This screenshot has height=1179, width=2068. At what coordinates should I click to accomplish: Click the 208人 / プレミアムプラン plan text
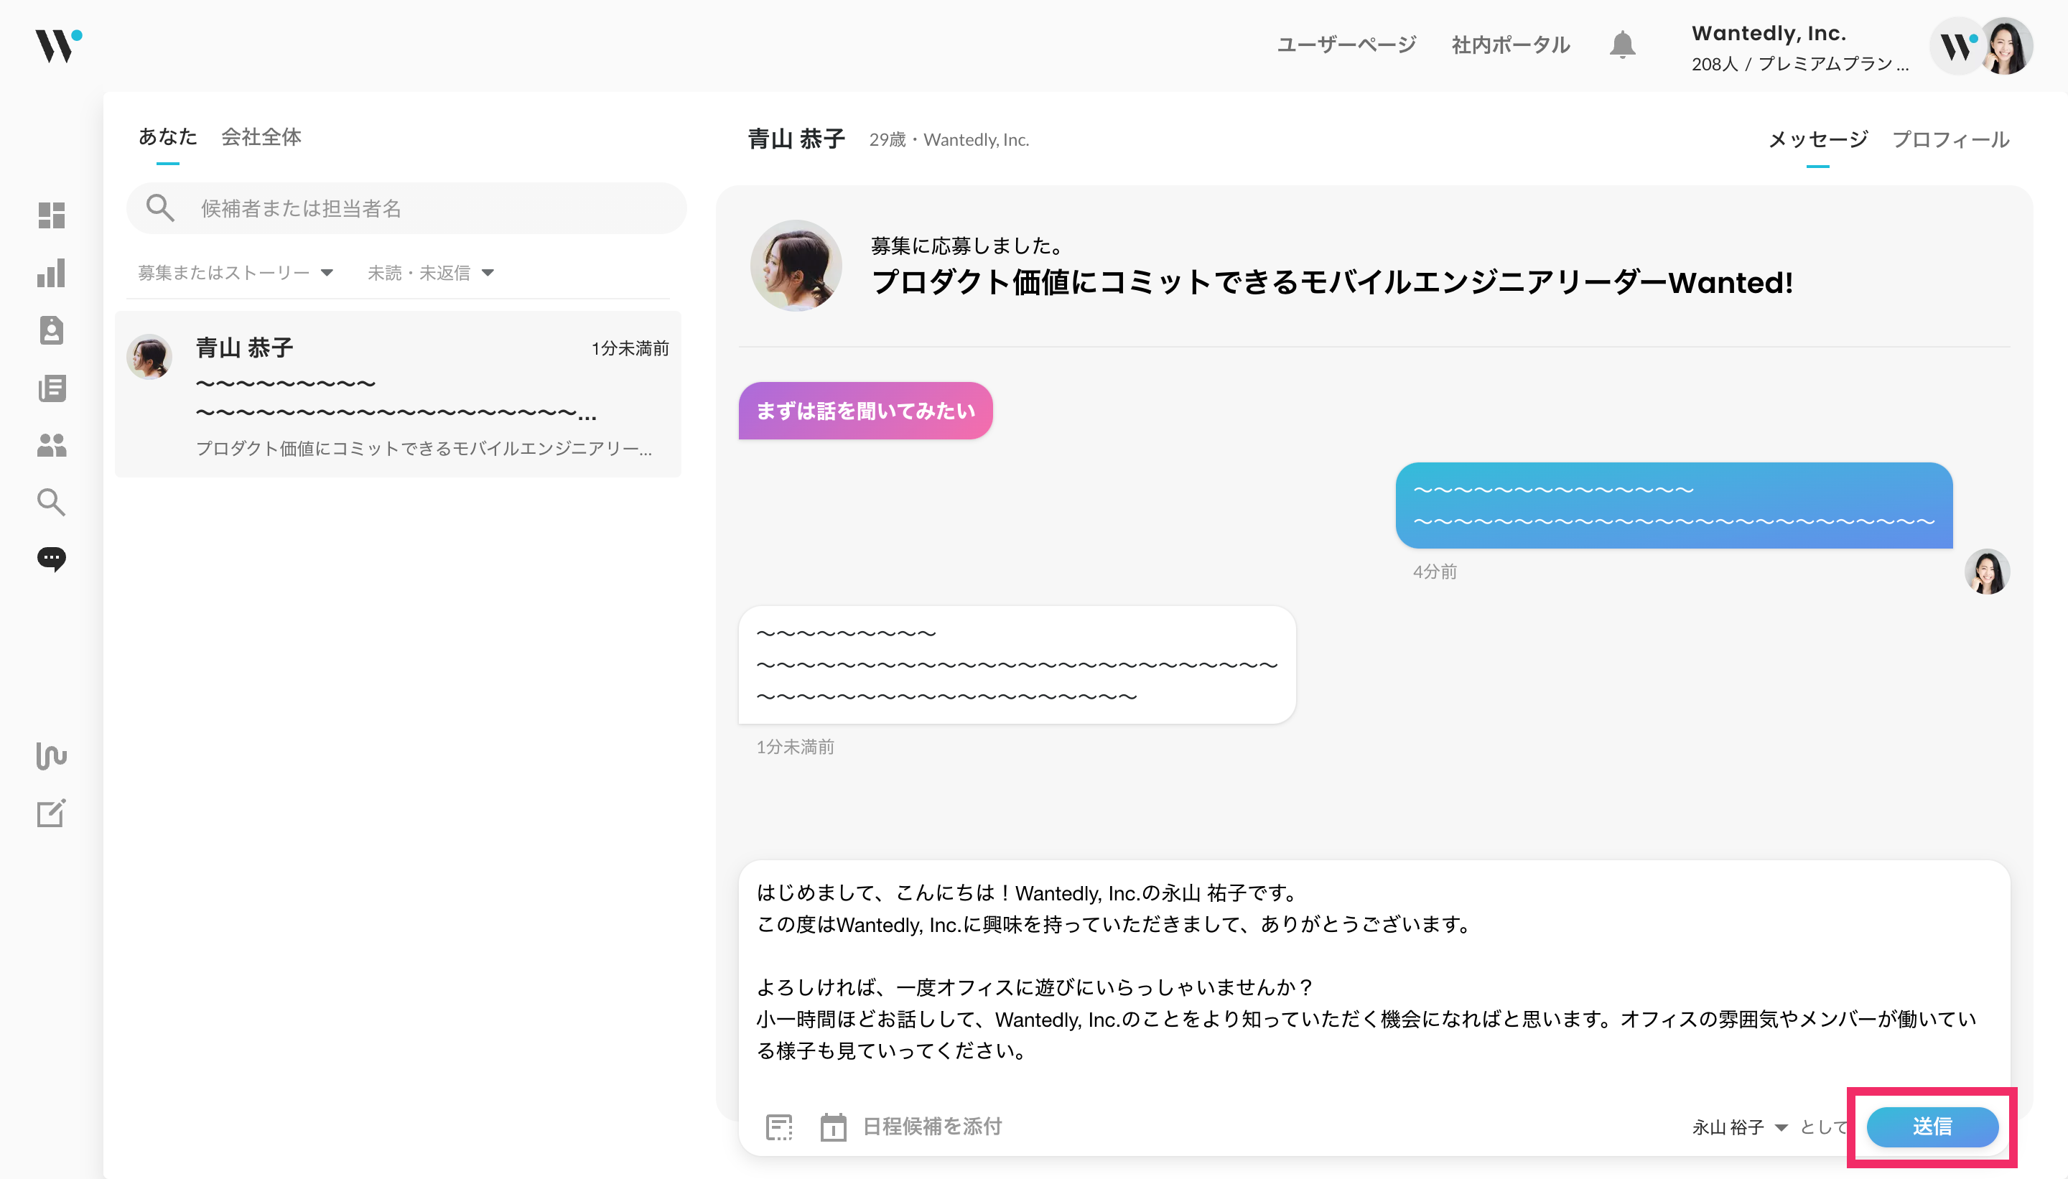pos(1799,64)
